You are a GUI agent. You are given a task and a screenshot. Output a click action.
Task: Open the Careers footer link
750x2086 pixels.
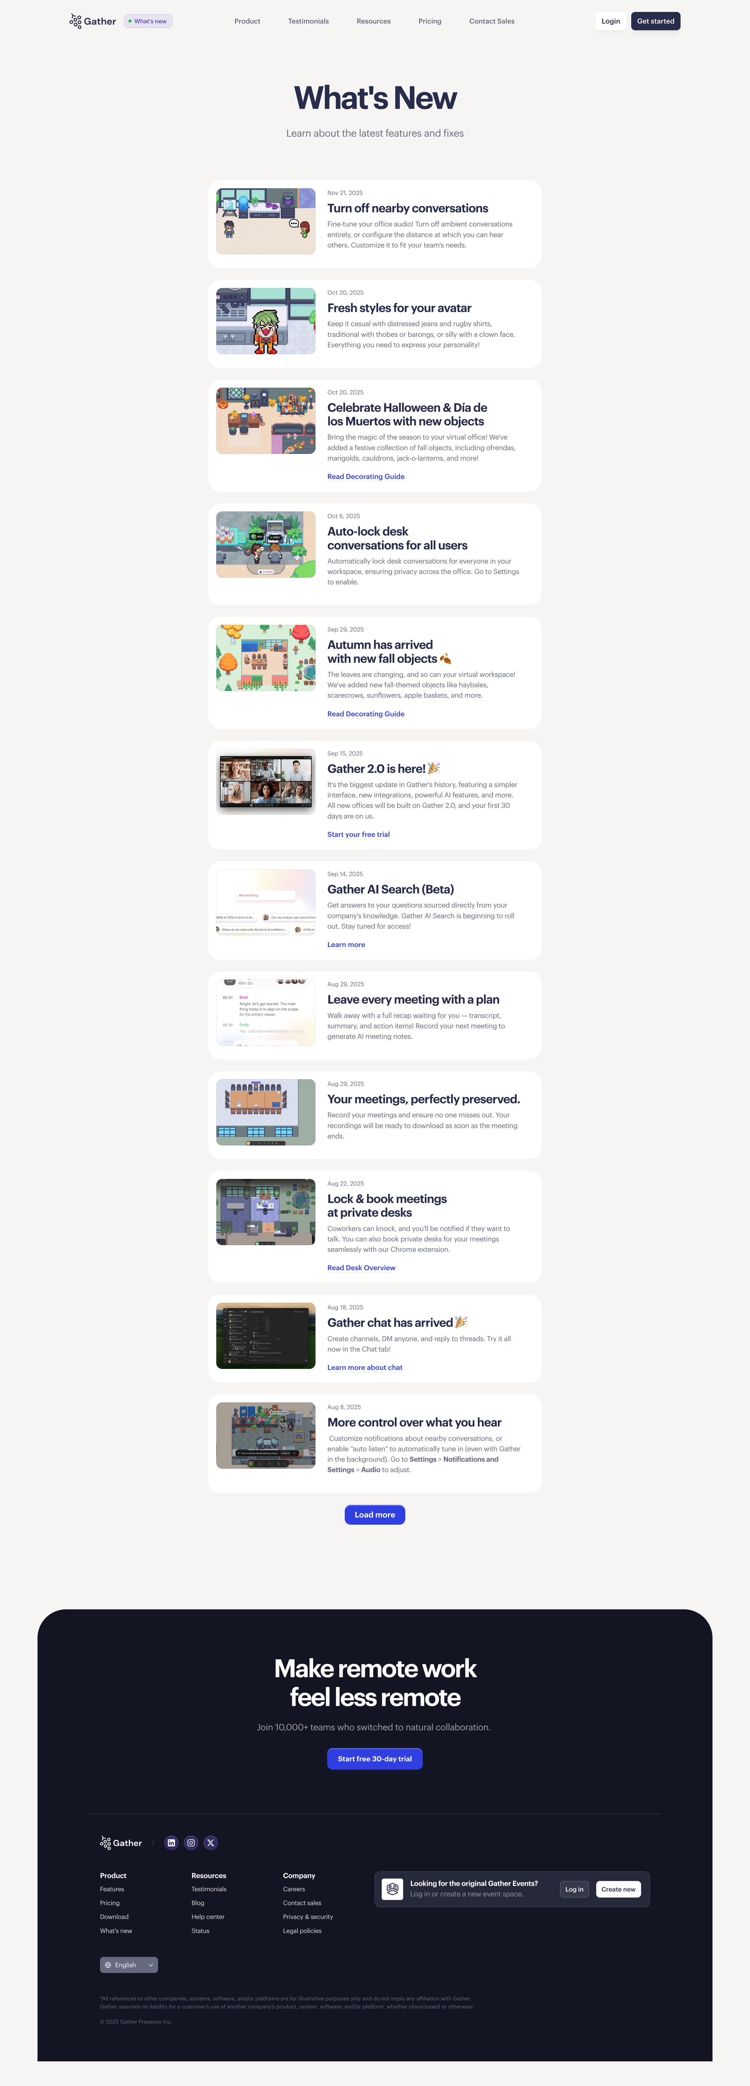pyautogui.click(x=294, y=1889)
